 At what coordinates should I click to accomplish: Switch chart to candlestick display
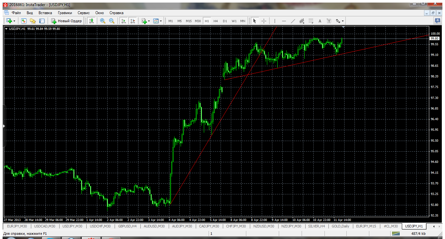click(91, 21)
